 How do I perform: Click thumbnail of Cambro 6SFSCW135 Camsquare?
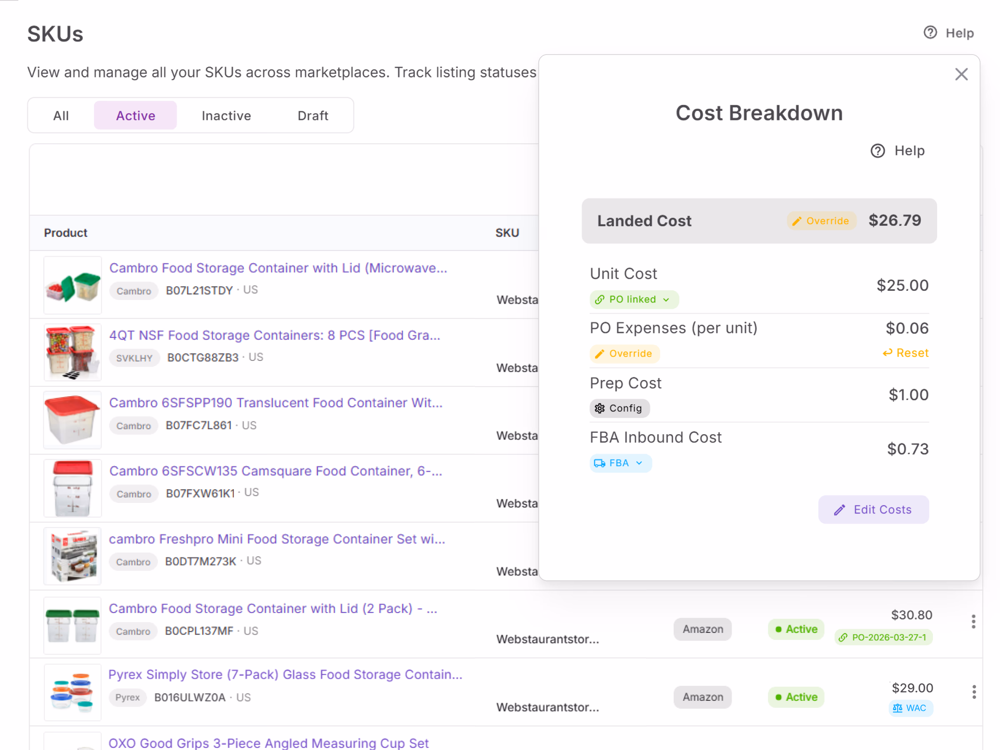tap(72, 488)
